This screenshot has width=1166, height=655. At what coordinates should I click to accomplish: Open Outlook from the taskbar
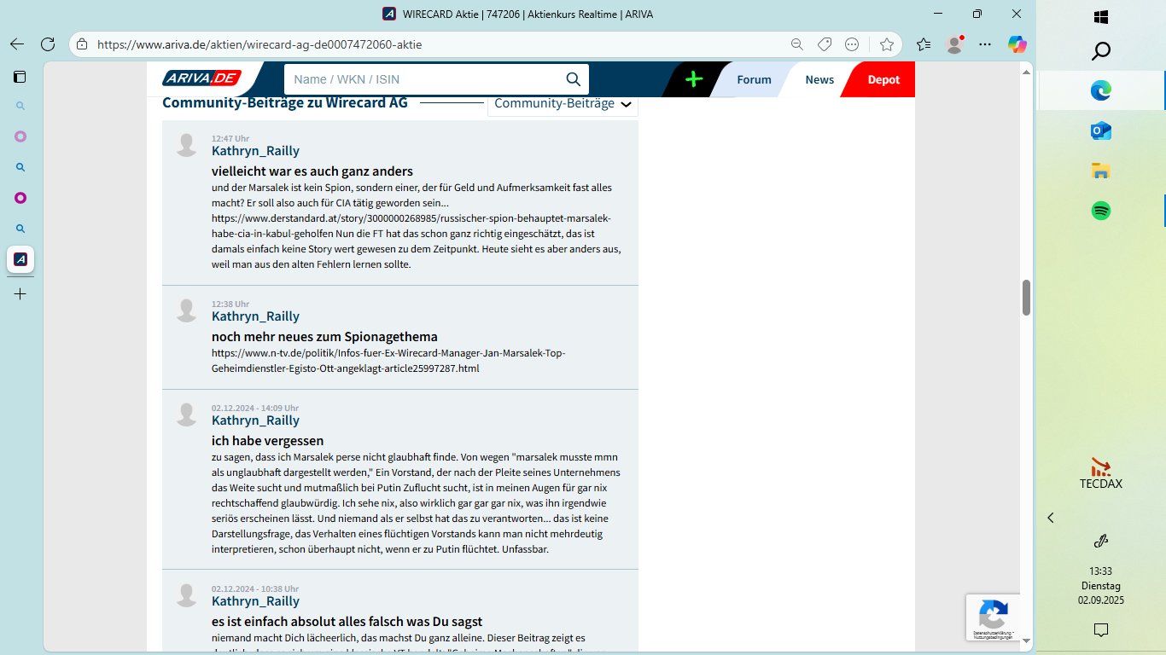point(1100,130)
